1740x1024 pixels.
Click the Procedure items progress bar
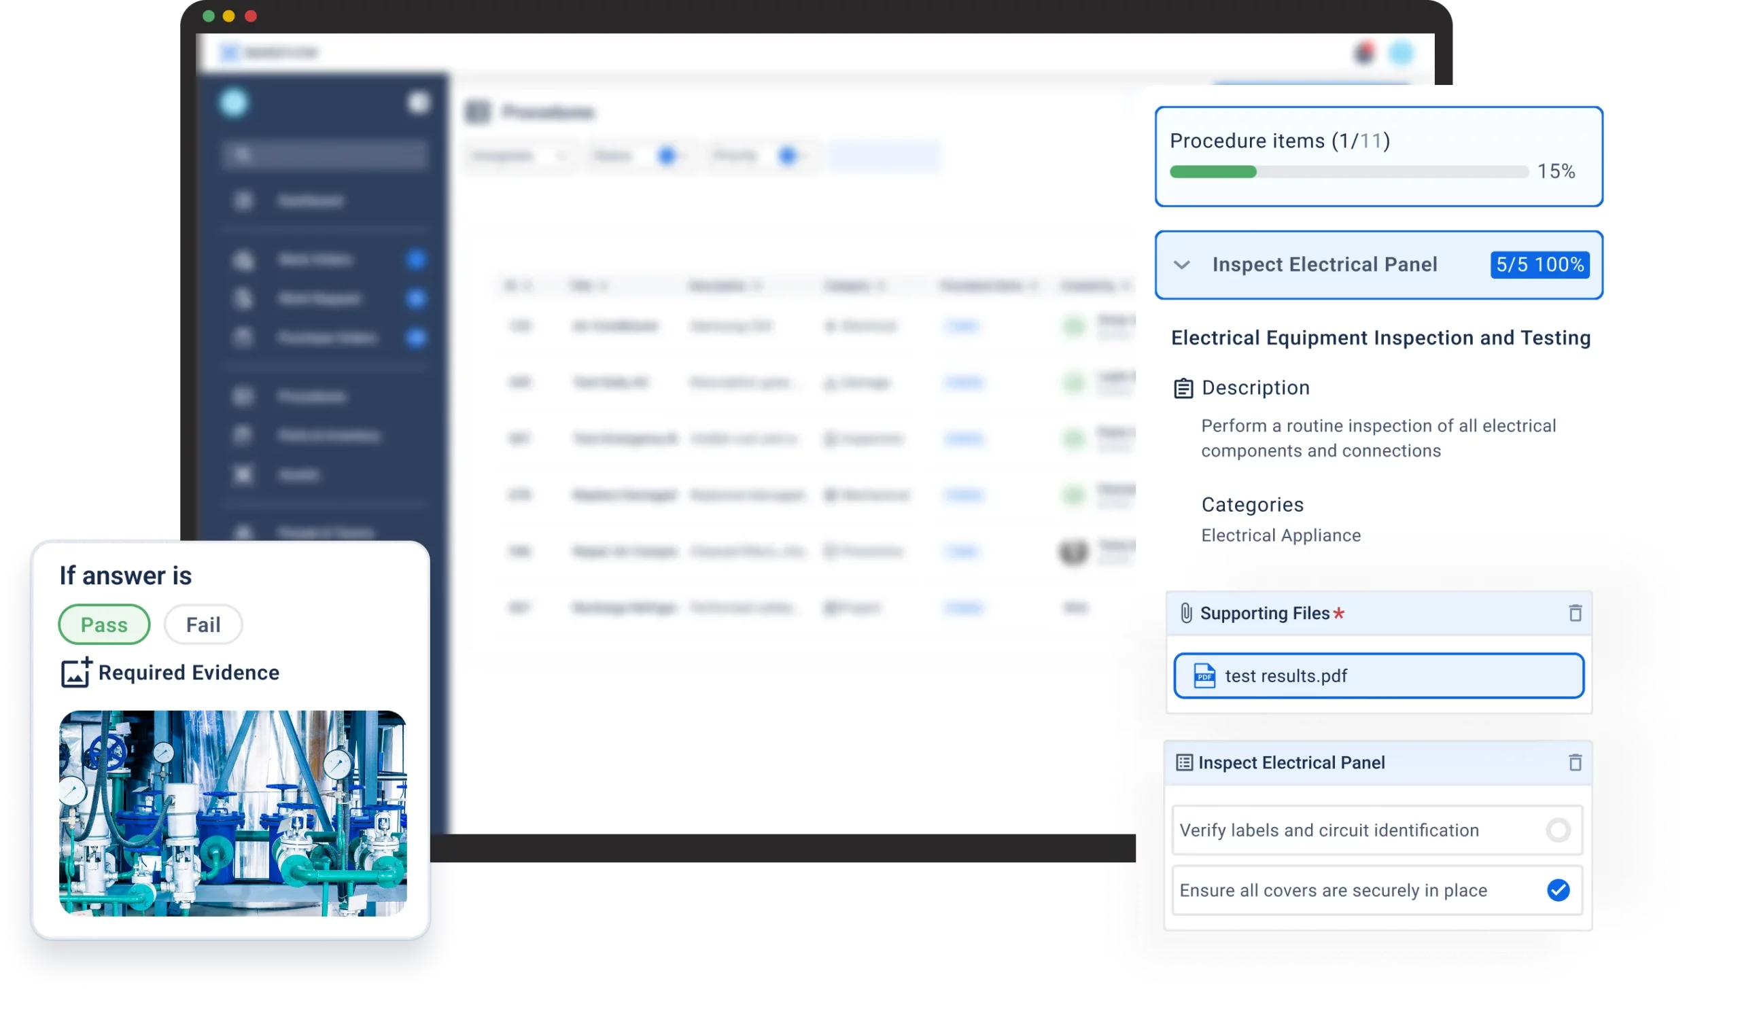[x=1348, y=172]
